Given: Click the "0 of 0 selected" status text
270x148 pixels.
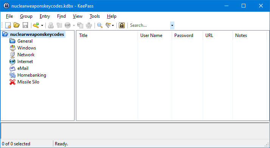Looking at the screenshot, I should [16, 144].
